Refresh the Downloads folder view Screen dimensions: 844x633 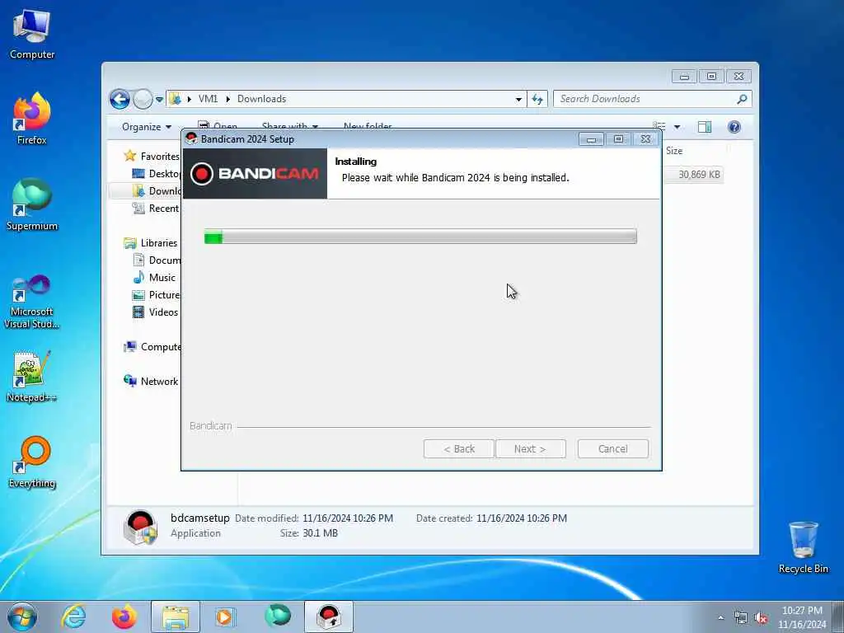(537, 99)
